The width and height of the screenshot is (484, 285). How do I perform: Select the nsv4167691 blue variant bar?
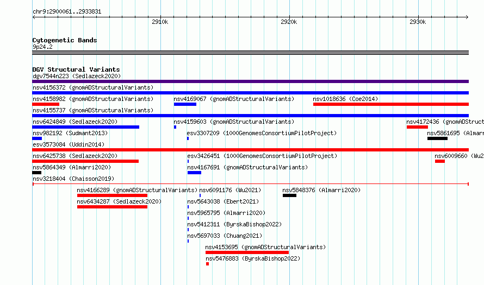click(x=194, y=173)
